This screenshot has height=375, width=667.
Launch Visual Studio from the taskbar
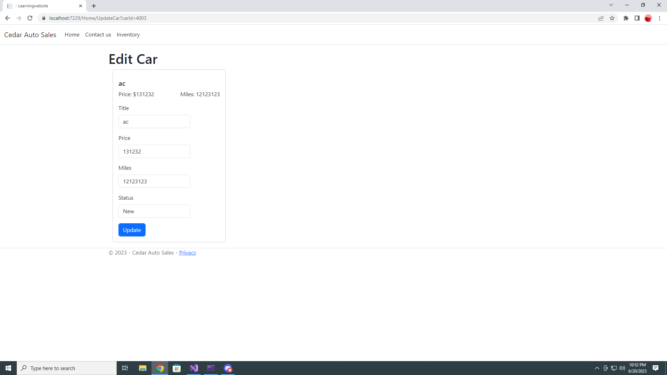click(194, 368)
